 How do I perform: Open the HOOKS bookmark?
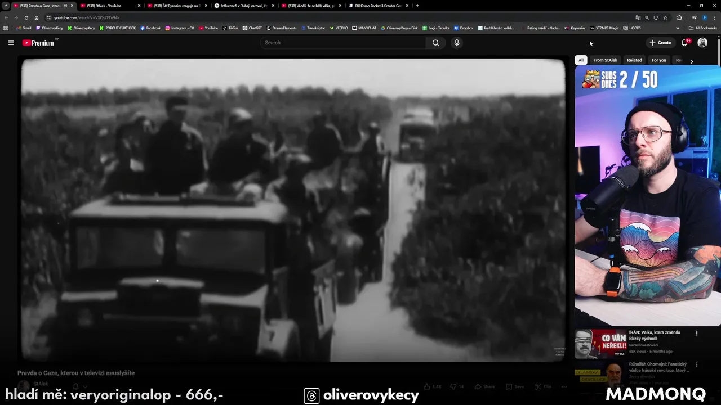point(632,28)
